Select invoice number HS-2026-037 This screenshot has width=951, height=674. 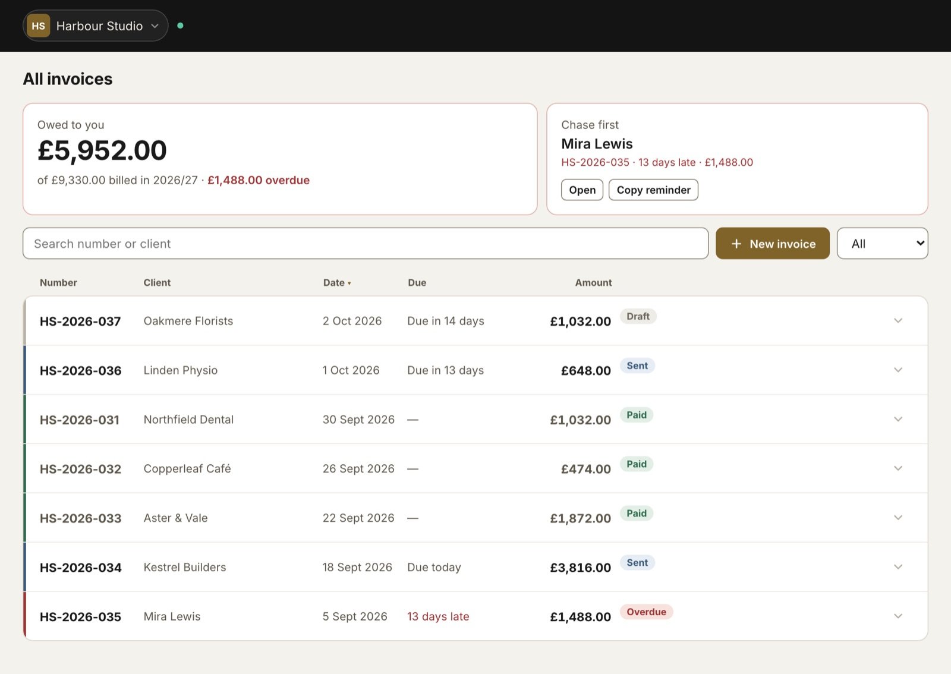[80, 321]
